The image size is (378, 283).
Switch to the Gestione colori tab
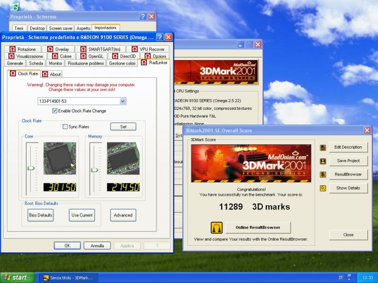pos(122,63)
